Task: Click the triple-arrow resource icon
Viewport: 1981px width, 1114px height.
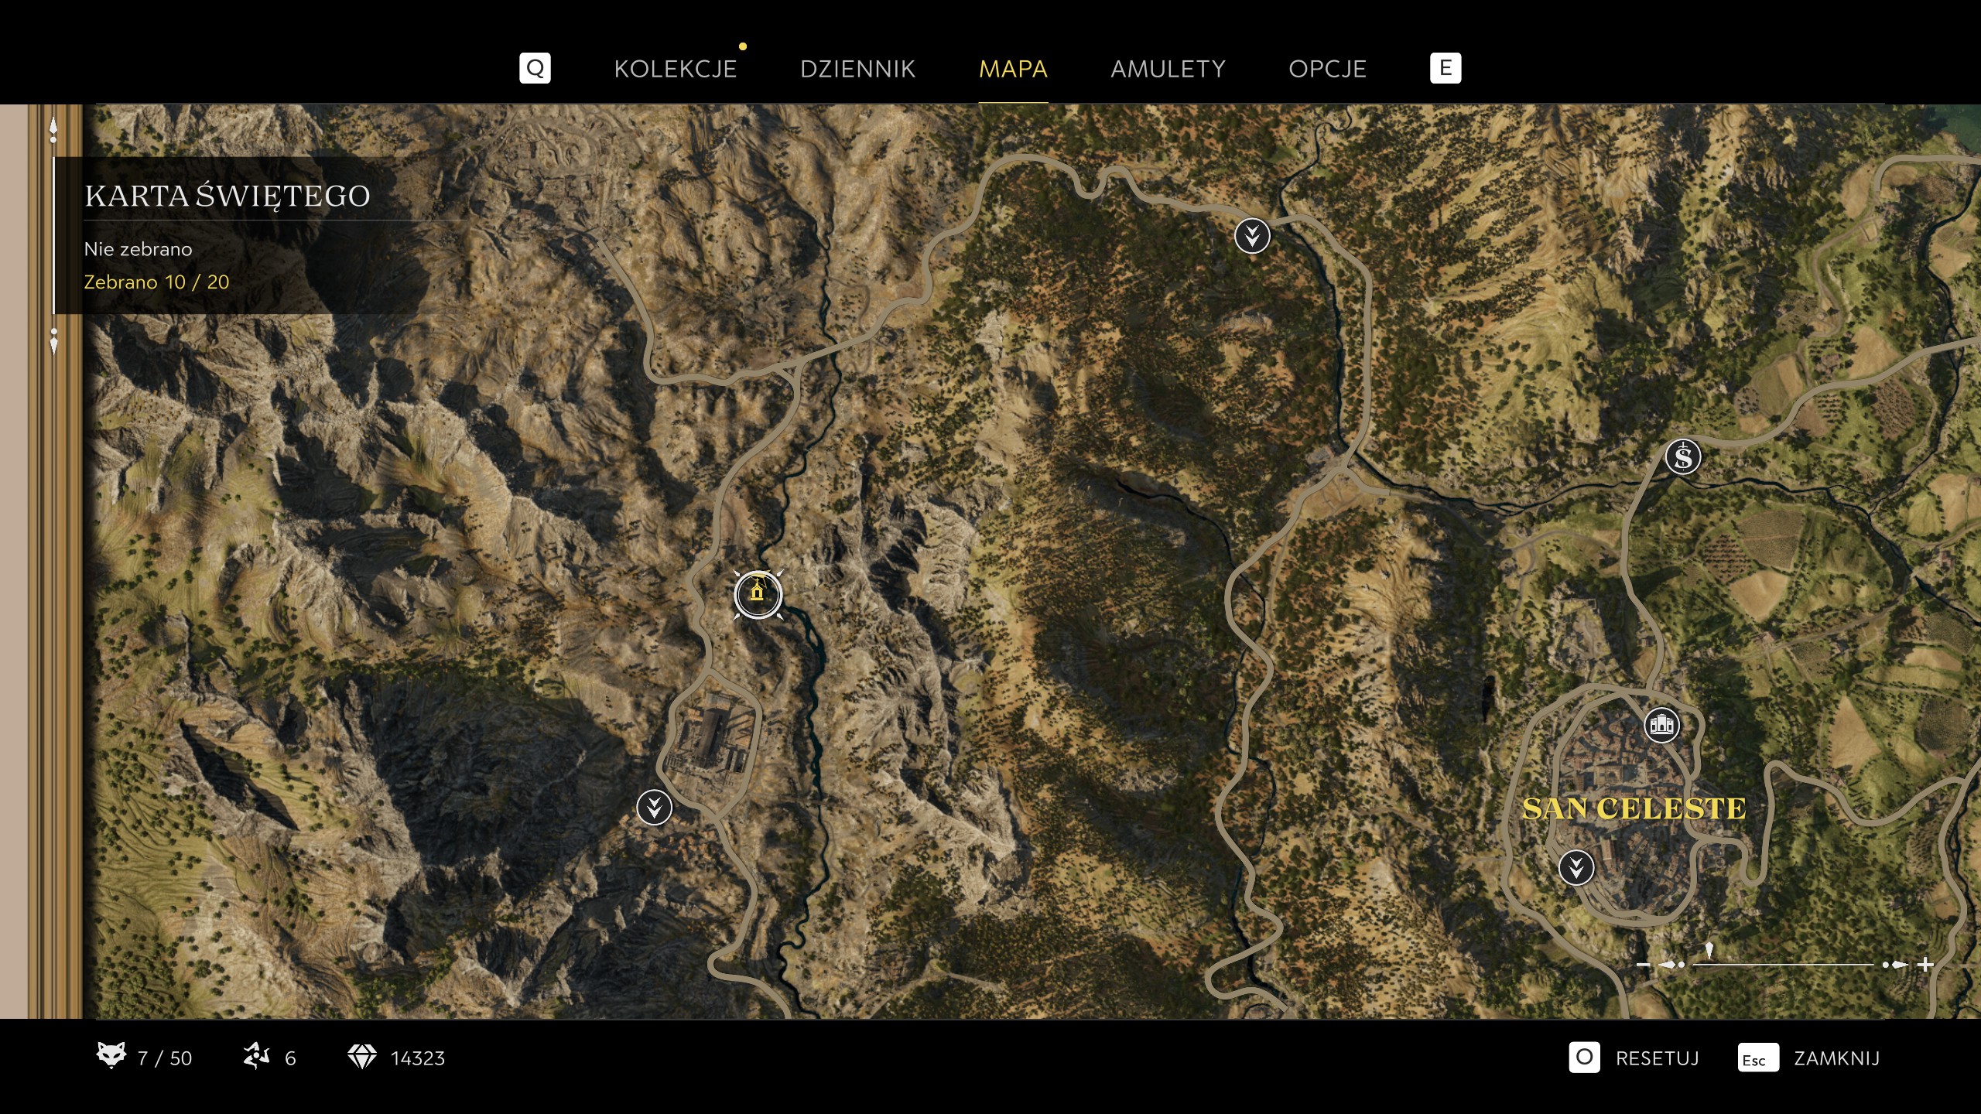Action: (256, 1056)
